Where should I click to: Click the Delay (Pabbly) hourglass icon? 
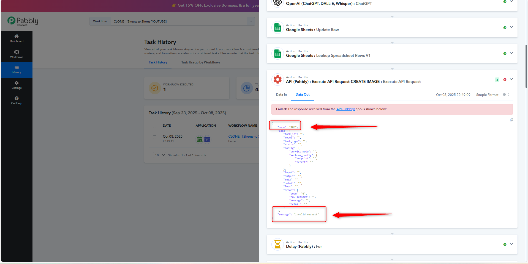[277, 244]
